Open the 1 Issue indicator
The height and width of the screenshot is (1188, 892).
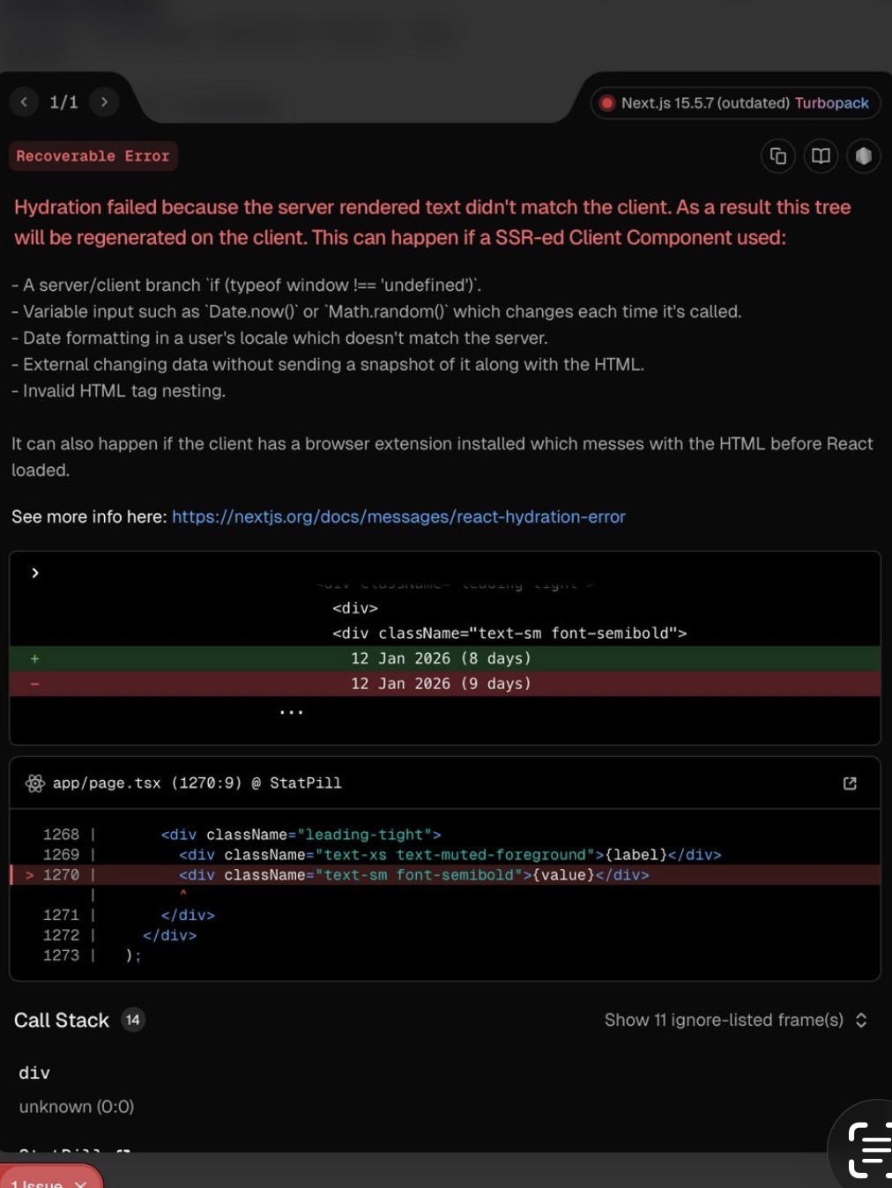(x=37, y=1181)
